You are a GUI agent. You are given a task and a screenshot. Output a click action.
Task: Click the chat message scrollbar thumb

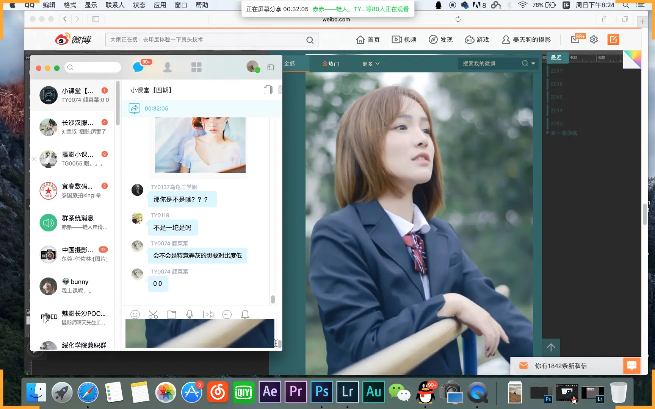(x=273, y=299)
